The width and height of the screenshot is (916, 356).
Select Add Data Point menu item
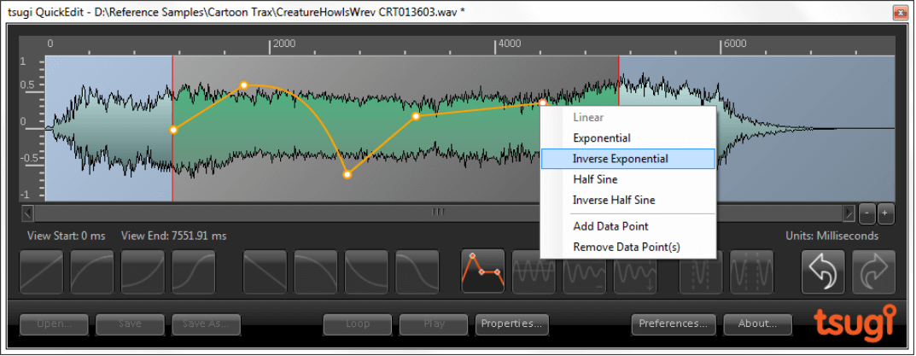tap(628, 226)
